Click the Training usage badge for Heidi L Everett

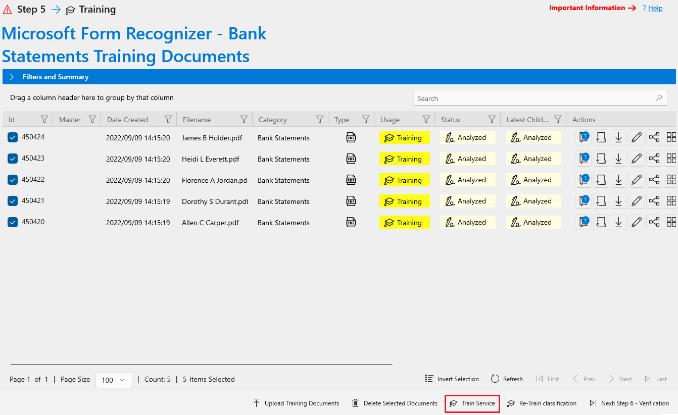click(405, 159)
